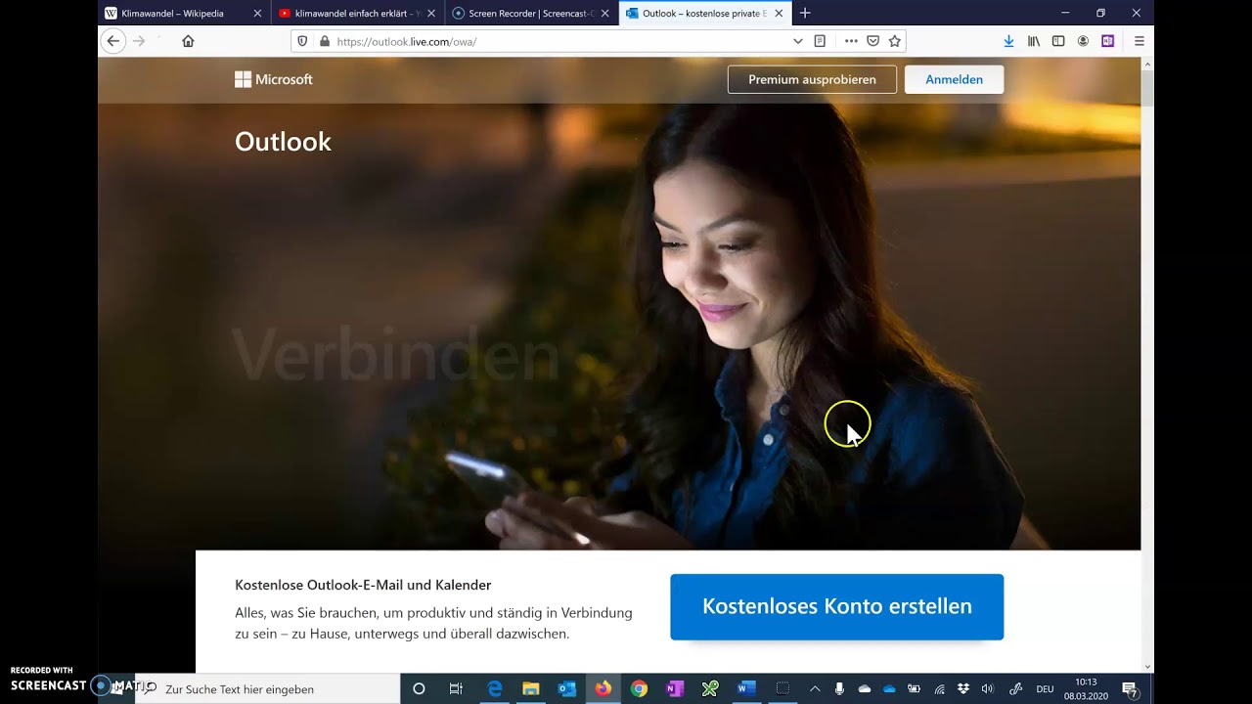The image size is (1252, 704).
Task: Open white OneDrive cloud tray icon
Action: pos(865,689)
